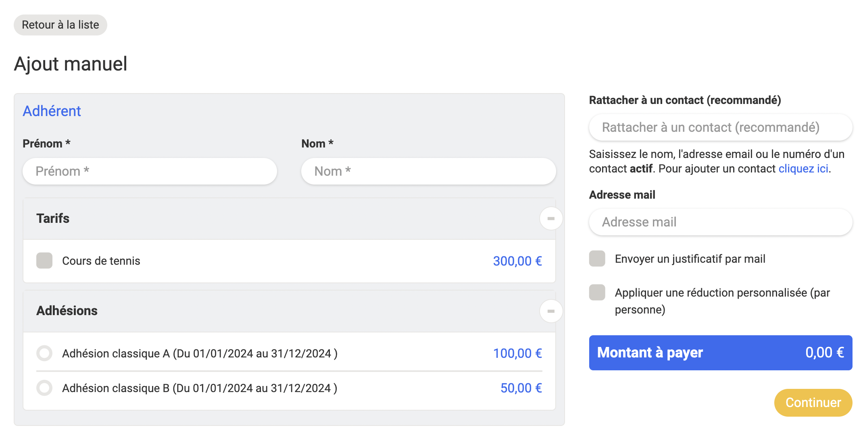The height and width of the screenshot is (436, 863).
Task: Click the 0,00 € total amount
Action: point(825,353)
